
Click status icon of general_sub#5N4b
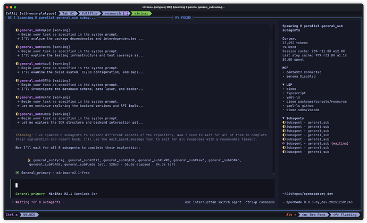click(x=17, y=80)
